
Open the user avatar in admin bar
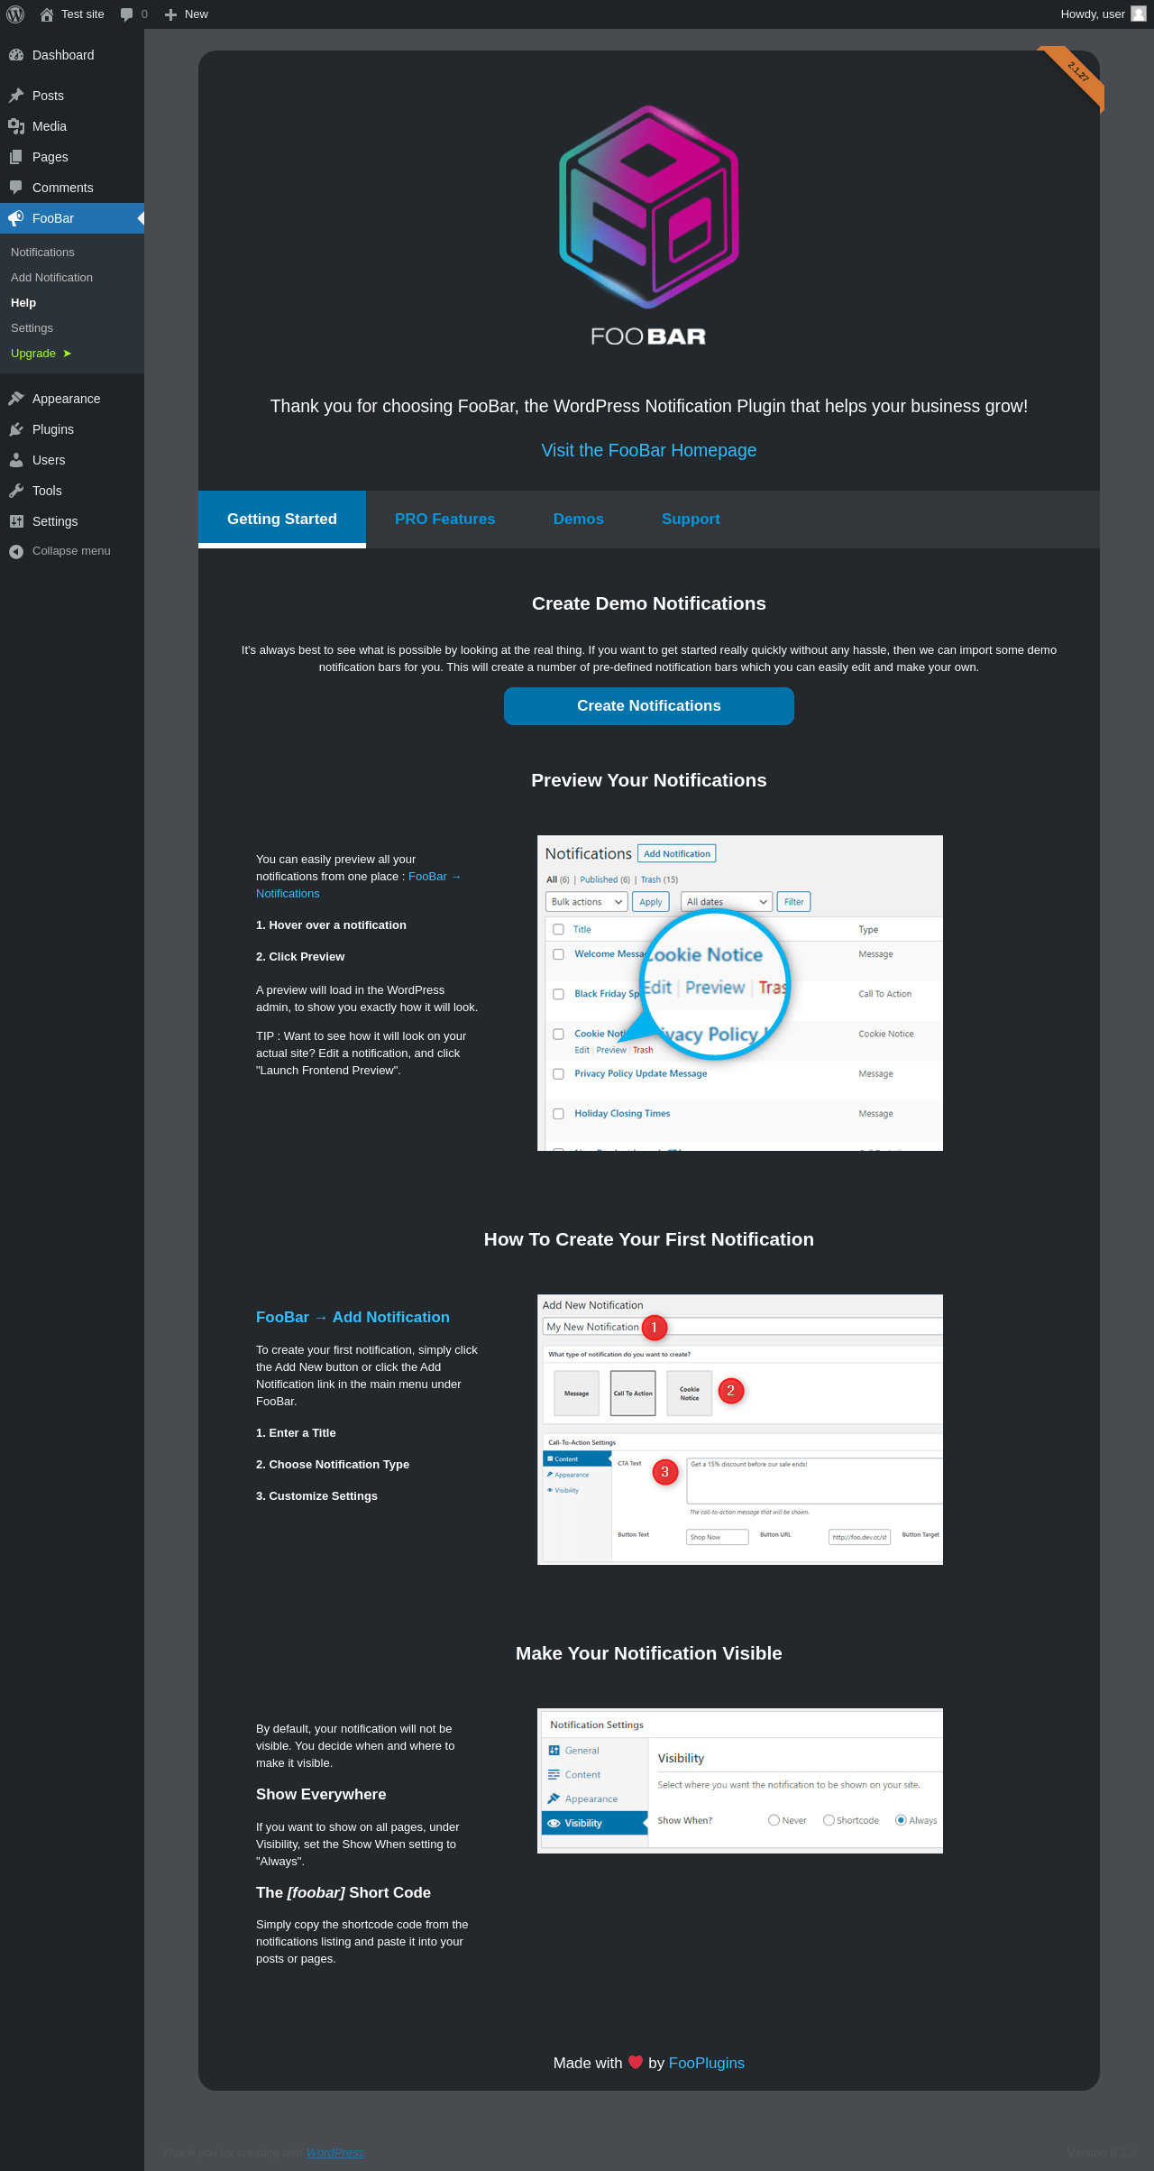point(1139,14)
